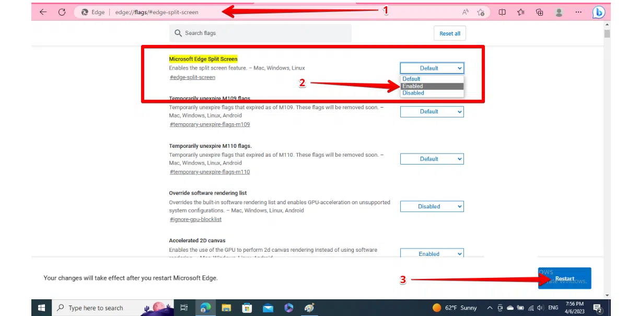Open Task View on the taskbar
This screenshot has height=316, width=627.
coord(184,308)
